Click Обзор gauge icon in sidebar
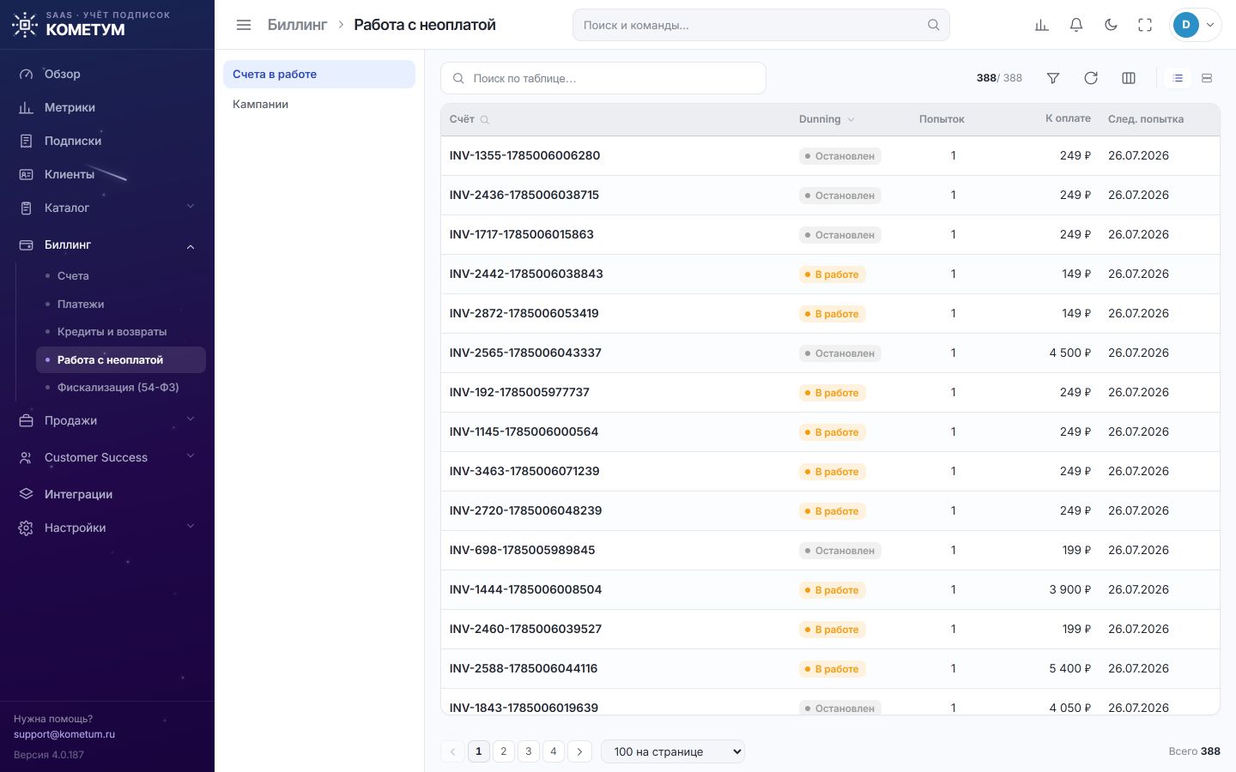Viewport: 1236px width, 772px height. tap(26, 74)
